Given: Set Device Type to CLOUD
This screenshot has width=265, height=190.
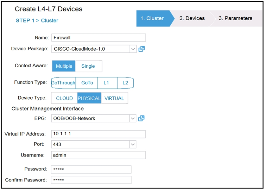Looking at the screenshot, I should (x=64, y=98).
